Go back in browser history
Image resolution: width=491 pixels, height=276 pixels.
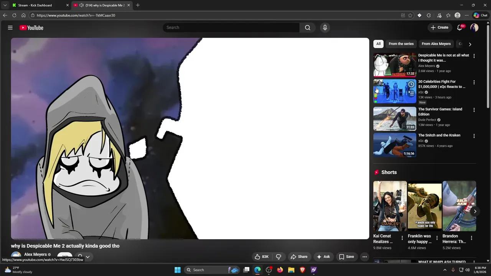click(x=5, y=15)
